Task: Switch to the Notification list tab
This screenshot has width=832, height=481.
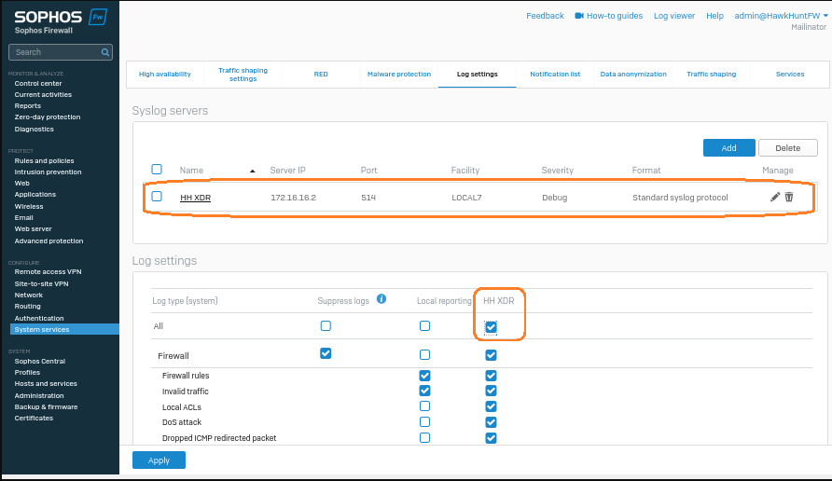Action: [x=555, y=74]
